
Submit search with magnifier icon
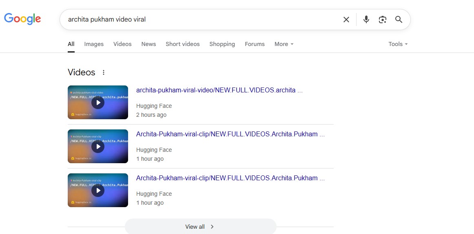[399, 20]
